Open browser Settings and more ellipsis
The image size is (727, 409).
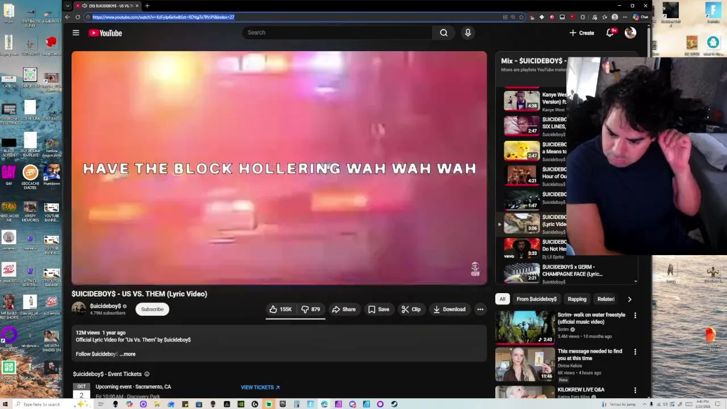(x=624, y=17)
